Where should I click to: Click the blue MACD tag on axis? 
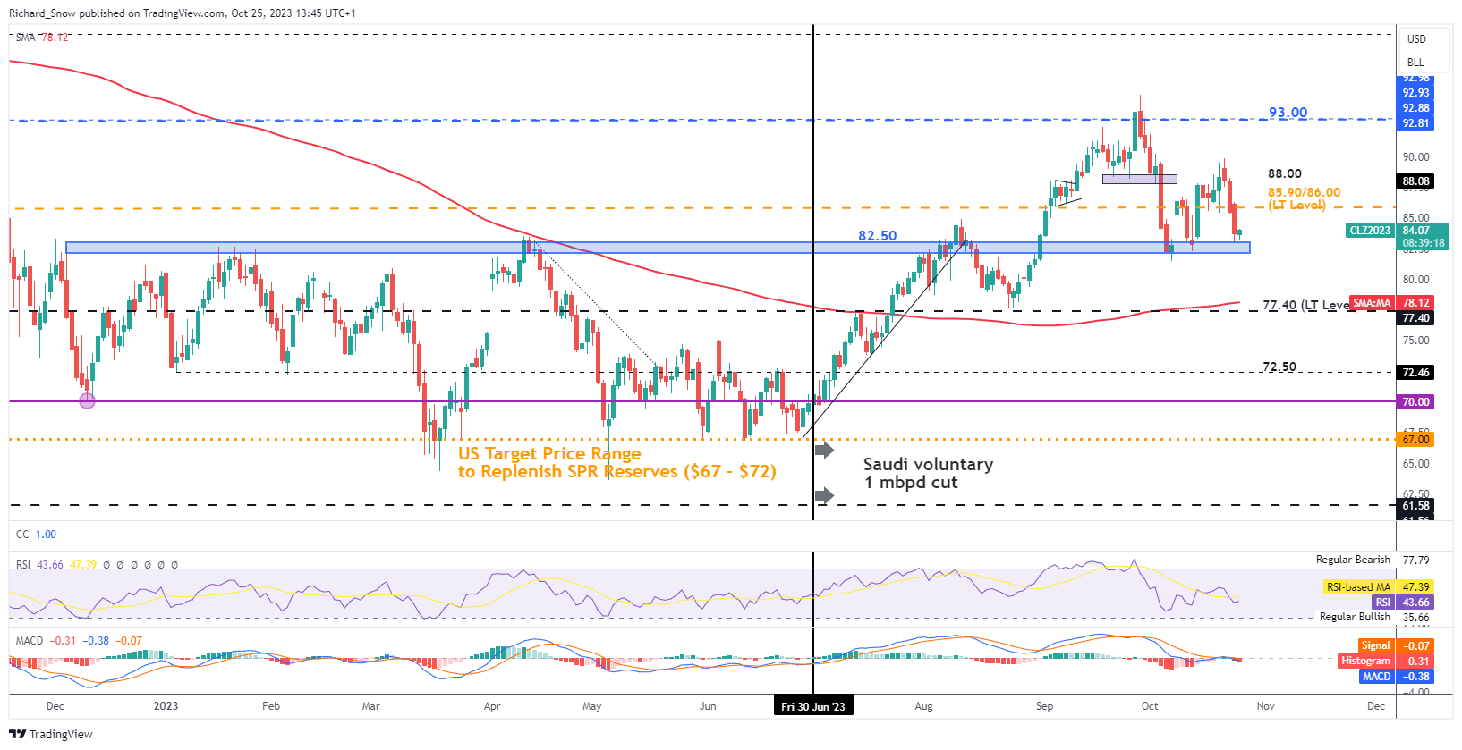[x=1376, y=677]
